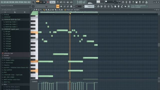Click the scissors audio editor icon

pos(126,2)
